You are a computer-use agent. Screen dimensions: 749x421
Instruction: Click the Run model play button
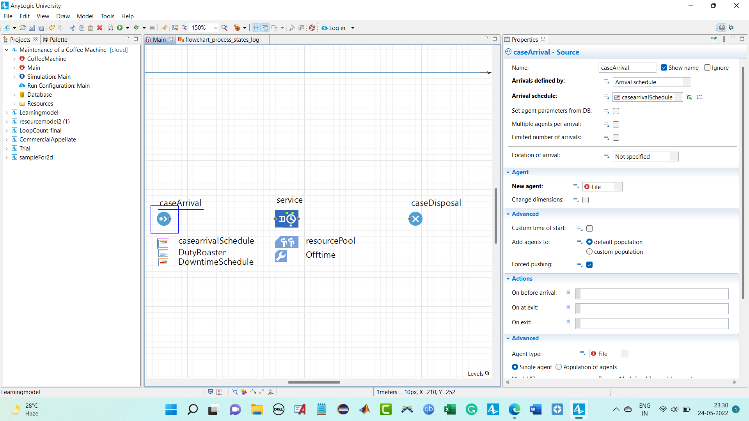pos(120,28)
